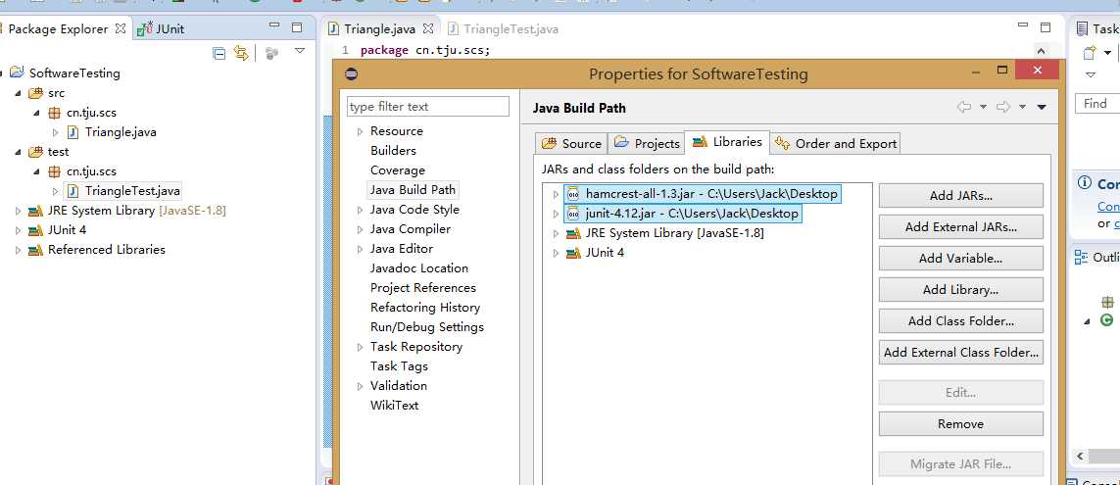
Task: Open Refactoring History page
Action: pos(425,307)
